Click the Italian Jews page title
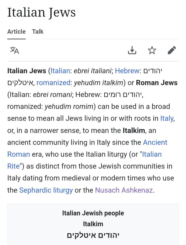 click(x=41, y=12)
